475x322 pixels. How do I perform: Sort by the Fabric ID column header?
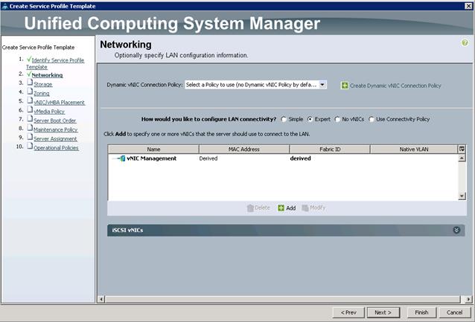pyautogui.click(x=330, y=149)
